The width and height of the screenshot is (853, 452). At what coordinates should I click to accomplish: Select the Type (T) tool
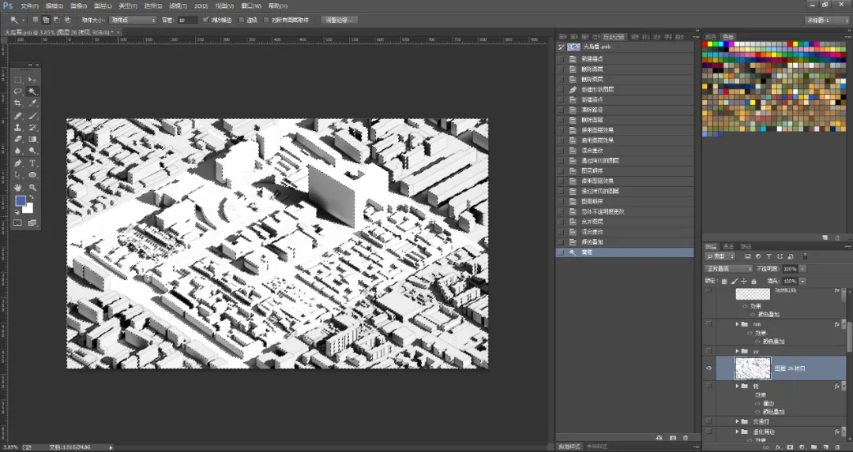pyautogui.click(x=32, y=163)
